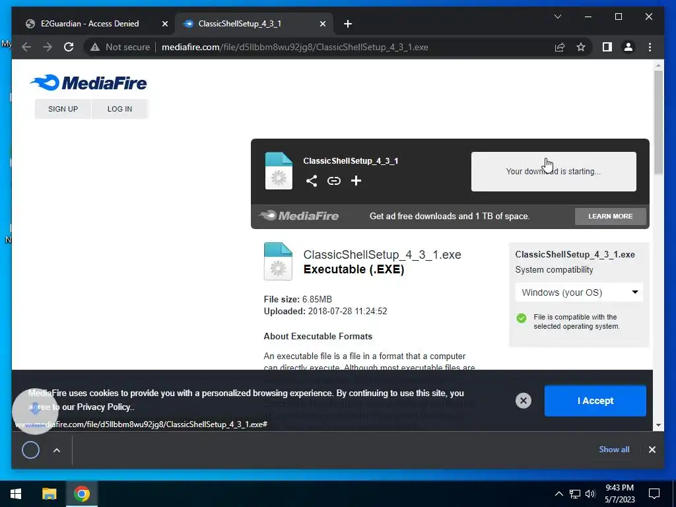Click the Not secure warning indicator
The width and height of the screenshot is (676, 507).
click(x=120, y=47)
